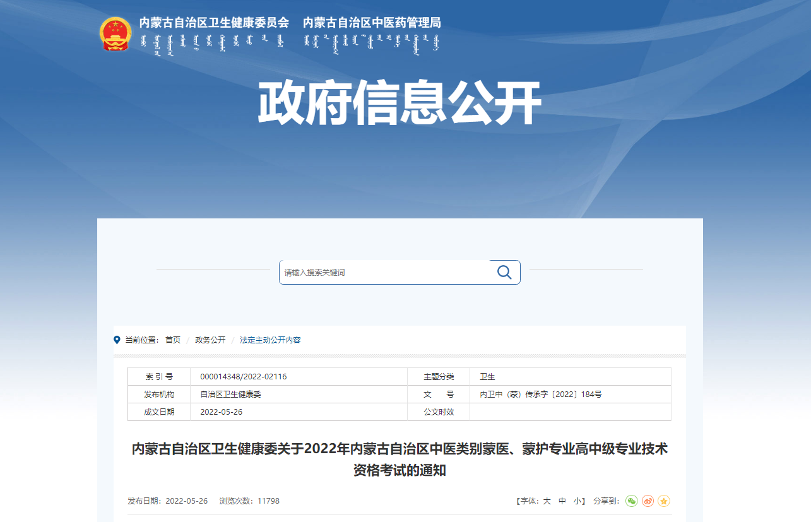Share the article to WeChat
Image resolution: width=811 pixels, height=522 pixels.
click(x=632, y=501)
